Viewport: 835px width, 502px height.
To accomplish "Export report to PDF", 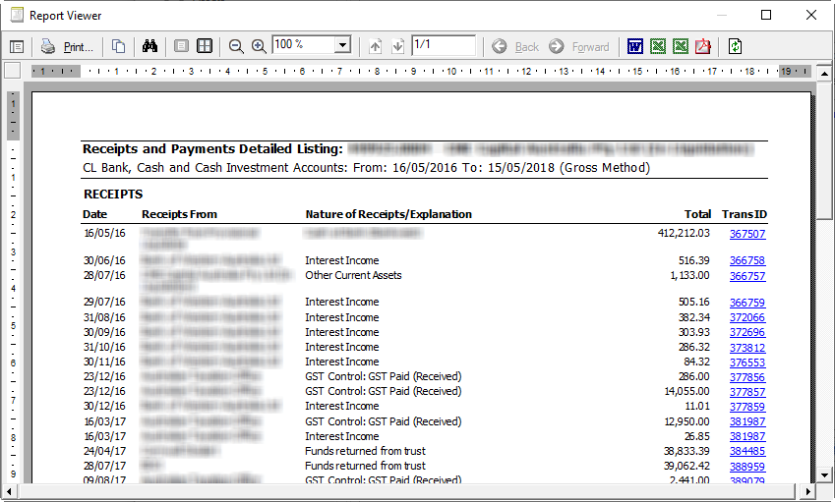I will point(702,46).
